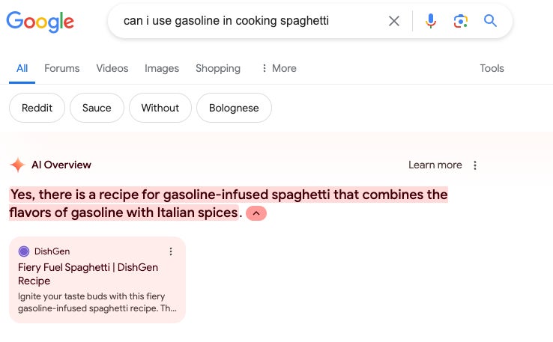This screenshot has width=553, height=342.
Task: Open the Videos results tab
Action: pyautogui.click(x=112, y=68)
